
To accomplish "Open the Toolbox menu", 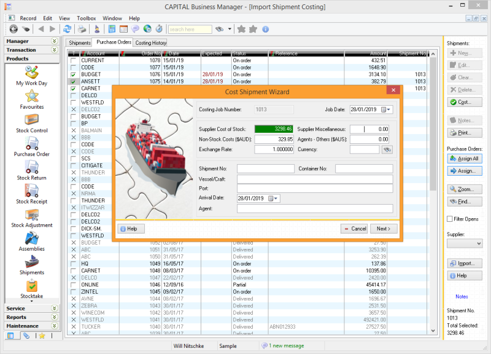I will [x=87, y=18].
